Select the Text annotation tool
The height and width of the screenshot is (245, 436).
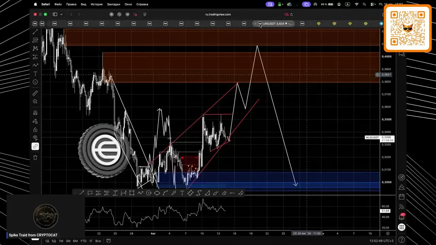35,74
